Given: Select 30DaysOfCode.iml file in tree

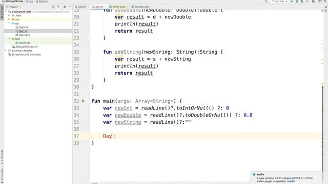Looking at the screenshot, I should click(25, 47).
